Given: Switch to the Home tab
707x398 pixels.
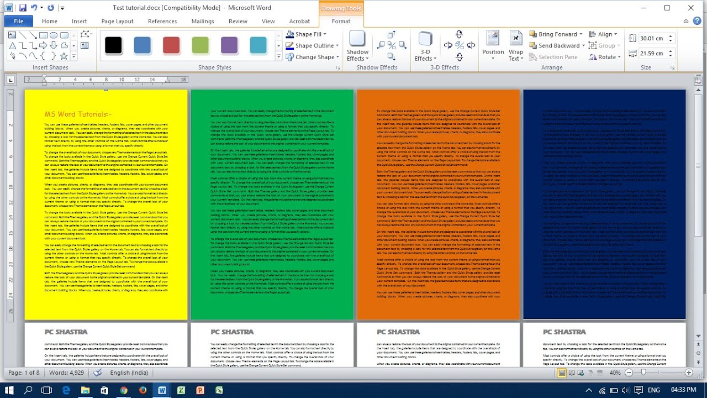Looking at the screenshot, I should click(x=50, y=21).
